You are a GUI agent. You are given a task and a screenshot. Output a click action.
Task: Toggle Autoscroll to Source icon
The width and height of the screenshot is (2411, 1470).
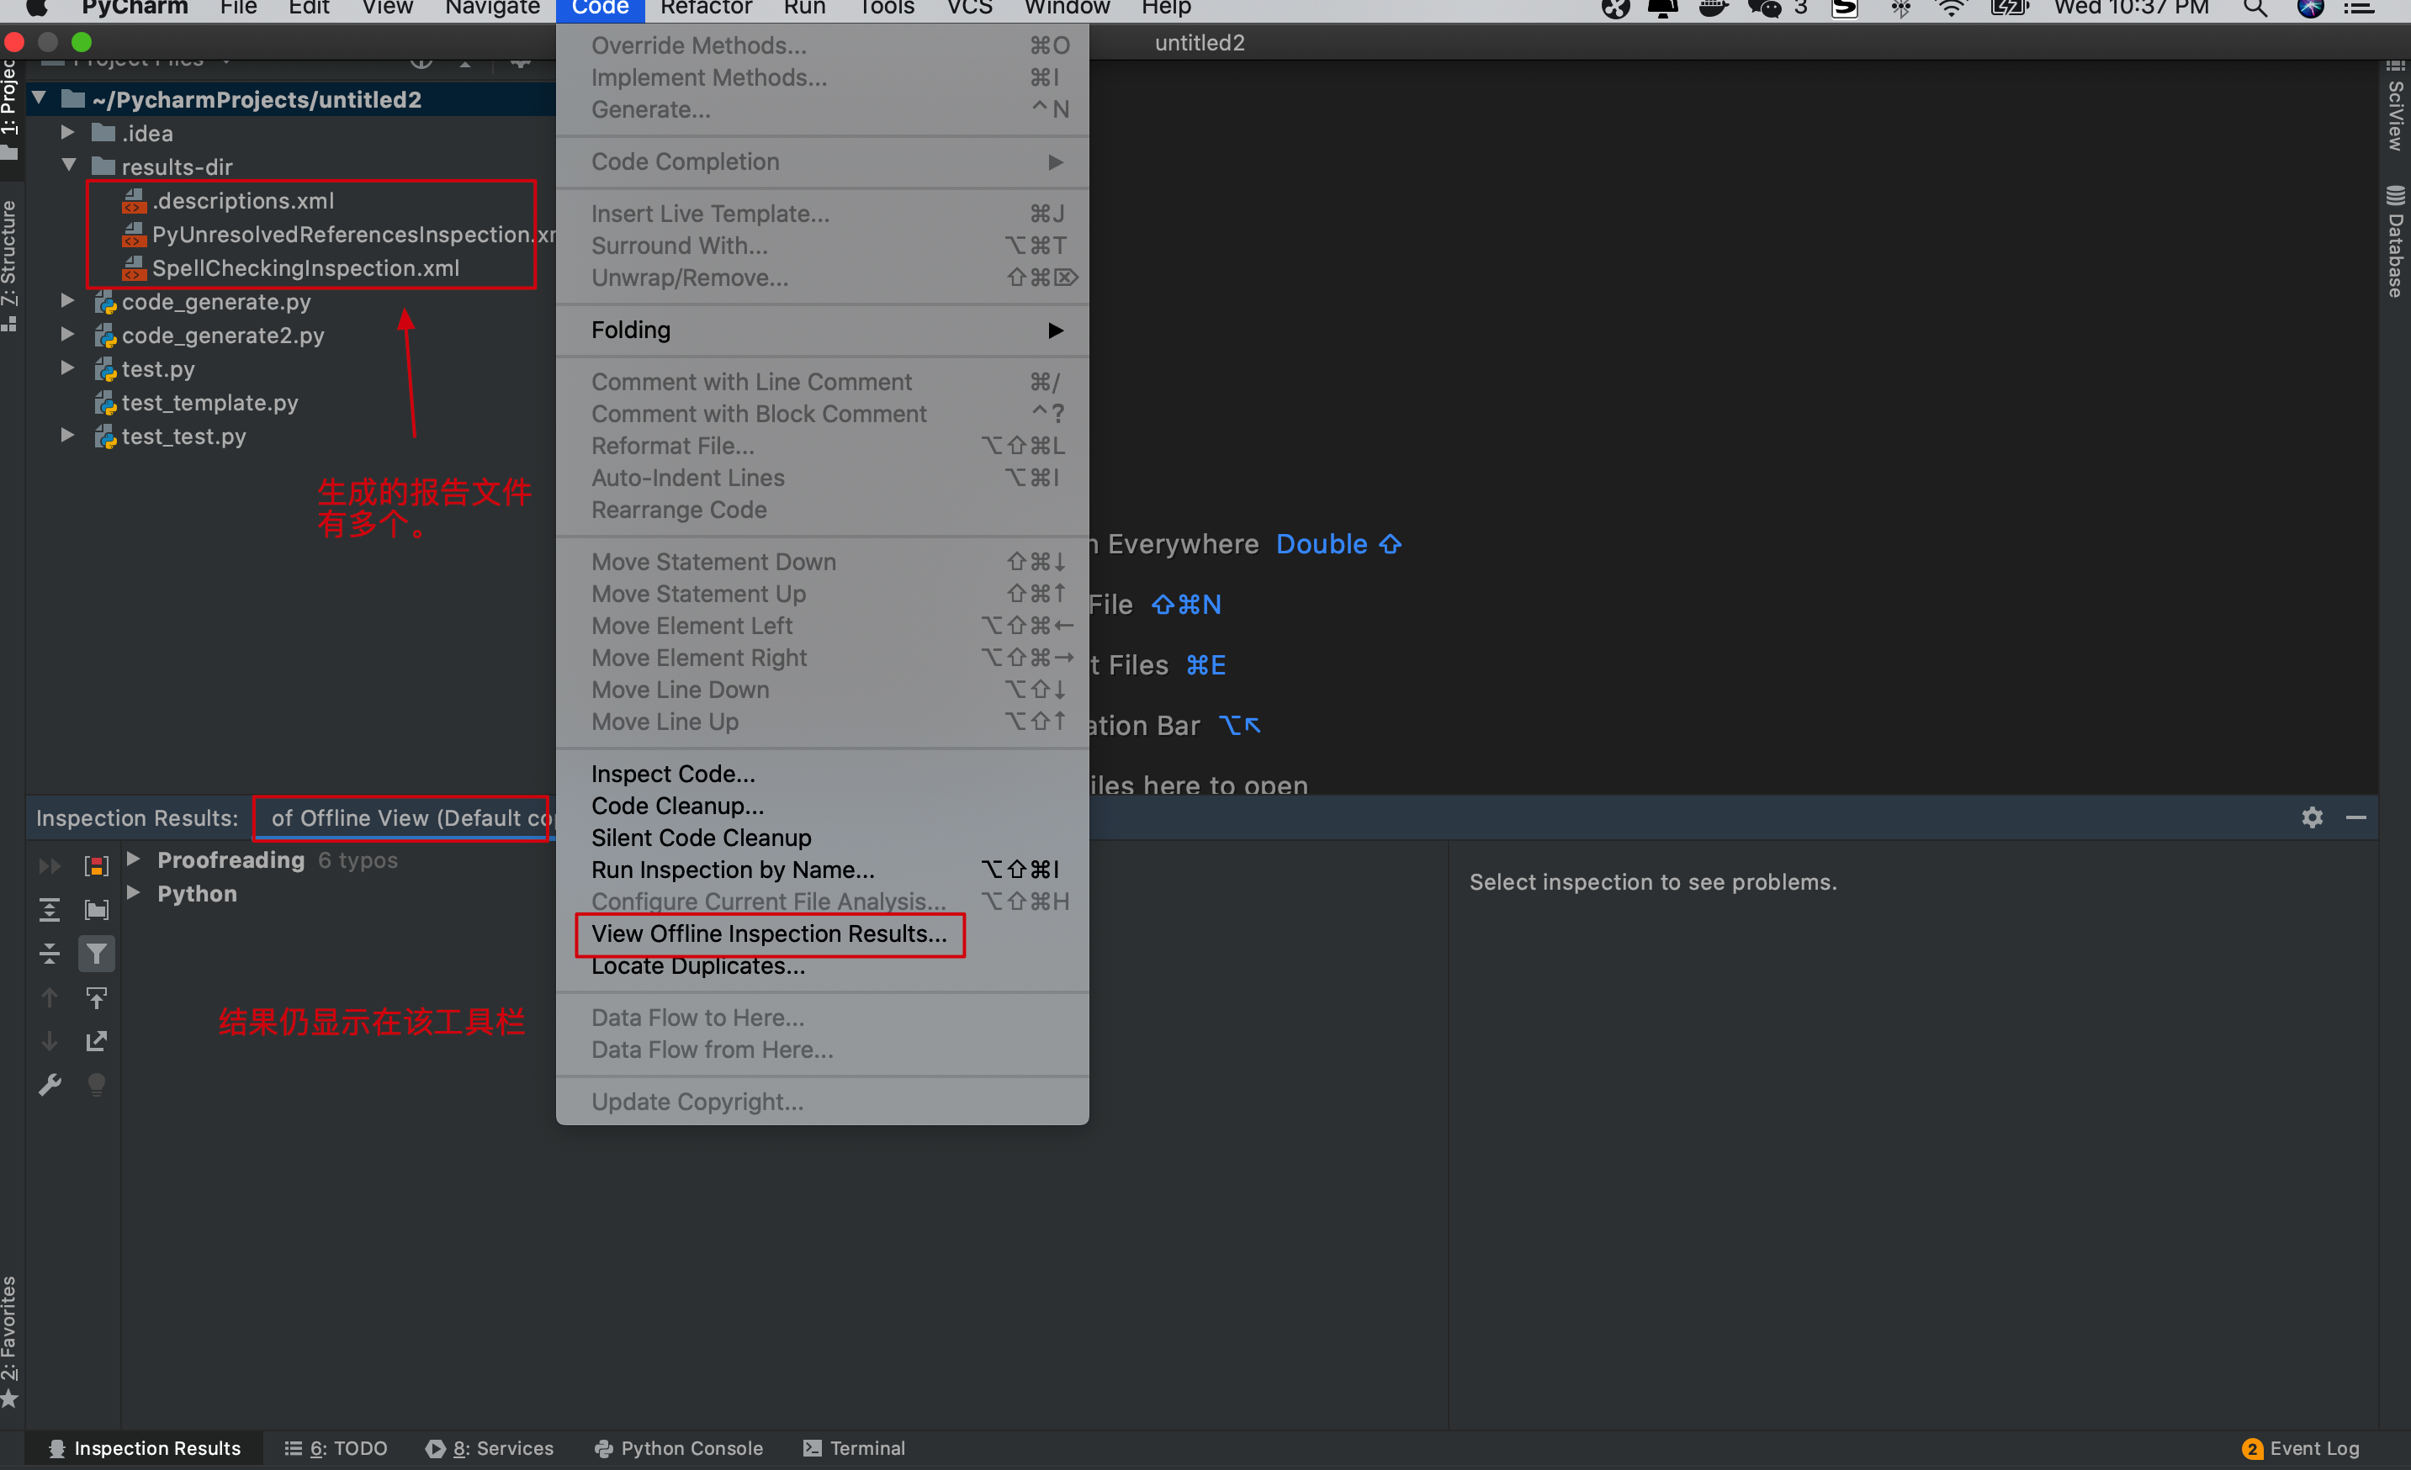(x=96, y=997)
